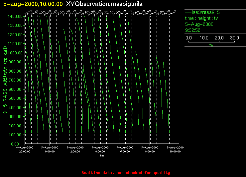Click the 'tv' scale axis label
Image resolution: width=246 pixels, height=177 pixels.
211,46
